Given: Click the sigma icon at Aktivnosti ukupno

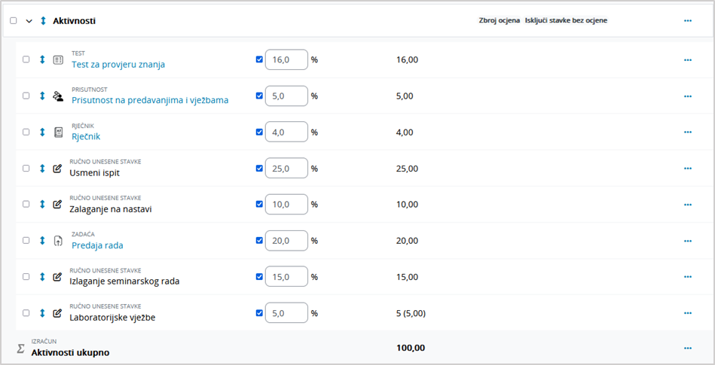Looking at the screenshot, I should click(x=21, y=348).
